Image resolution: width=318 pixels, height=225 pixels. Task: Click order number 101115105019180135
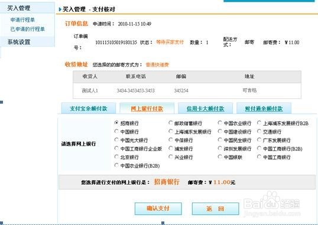tap(116, 43)
